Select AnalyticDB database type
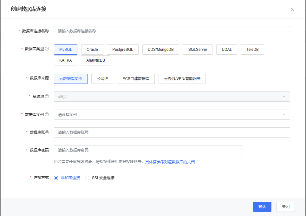The height and width of the screenshot is (216, 306). point(96,60)
